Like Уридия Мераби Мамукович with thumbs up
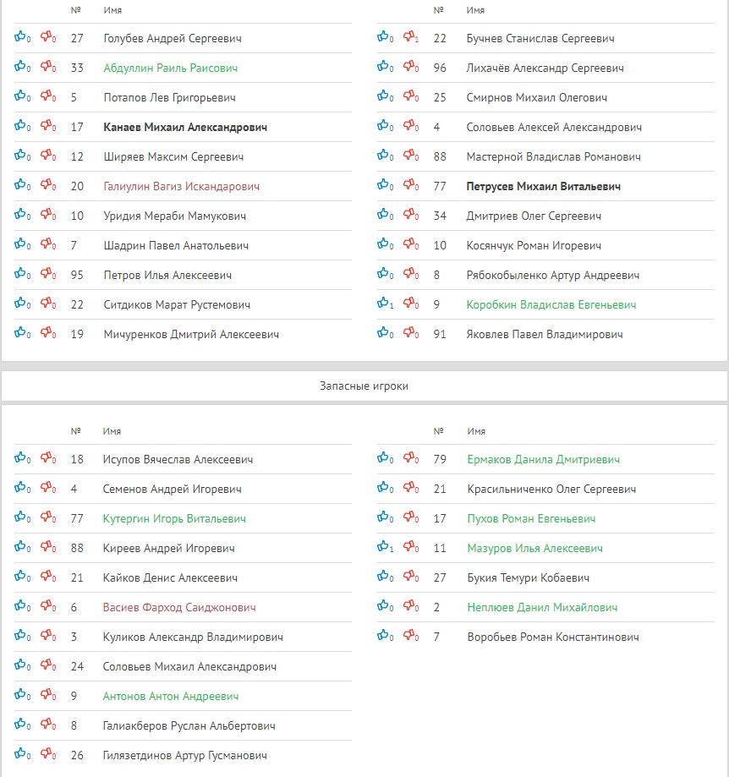Image resolution: width=729 pixels, height=777 pixels. 20,215
